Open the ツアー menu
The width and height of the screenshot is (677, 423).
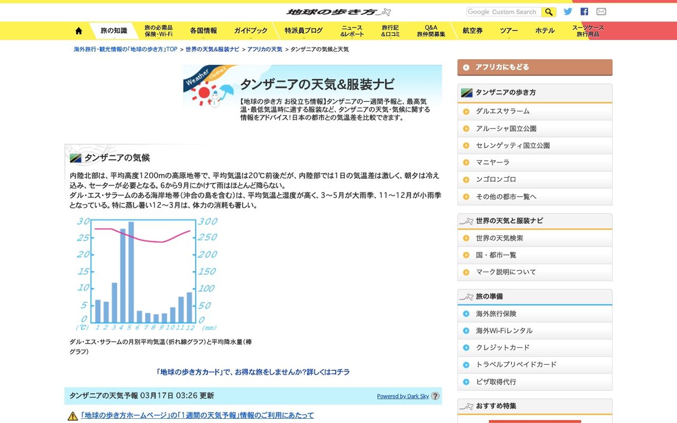(x=509, y=31)
